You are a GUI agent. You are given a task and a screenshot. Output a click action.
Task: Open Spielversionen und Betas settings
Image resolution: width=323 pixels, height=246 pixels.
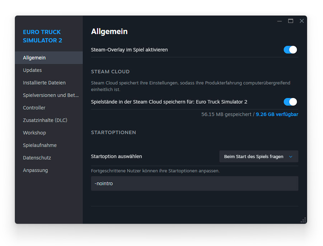[49, 95]
